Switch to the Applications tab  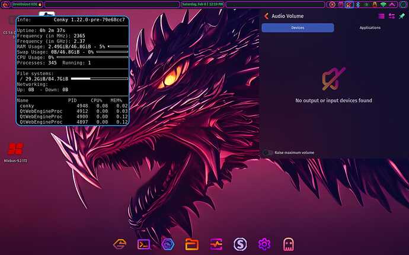[370, 28]
